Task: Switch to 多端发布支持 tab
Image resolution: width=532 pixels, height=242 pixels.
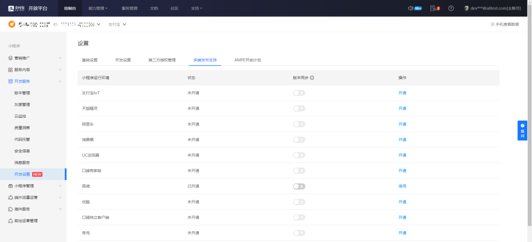Action: point(205,60)
